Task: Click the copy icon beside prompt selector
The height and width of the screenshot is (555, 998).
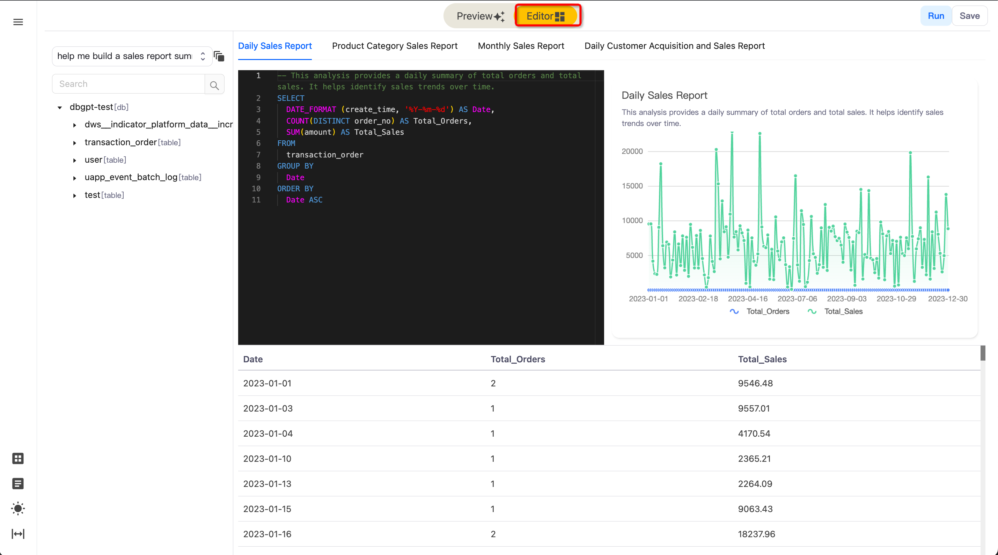Action: 219,57
